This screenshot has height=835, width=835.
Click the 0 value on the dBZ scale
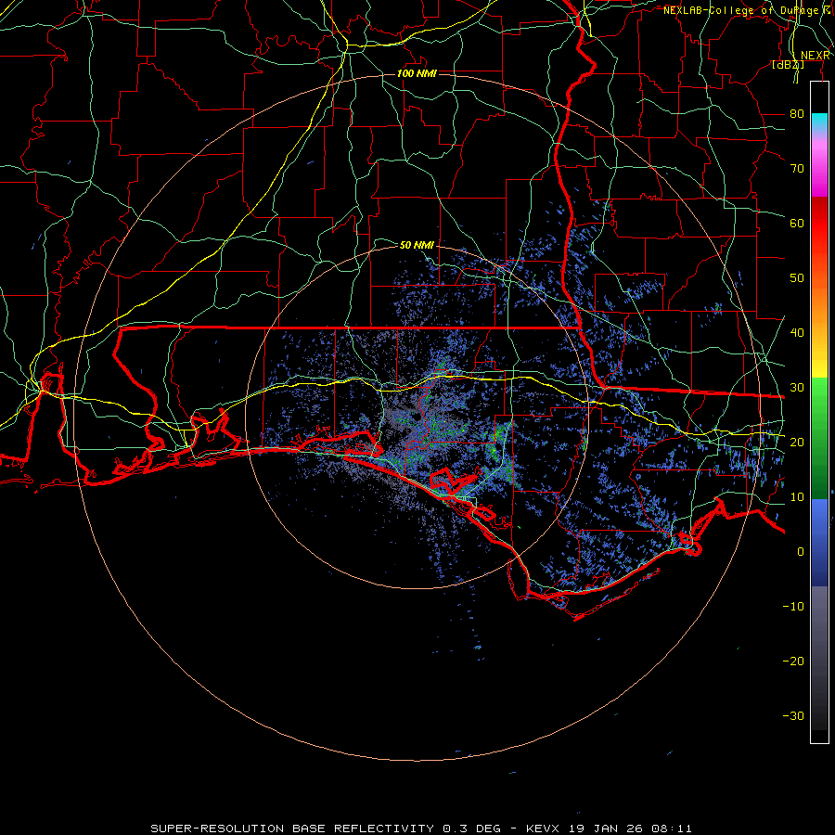pos(801,552)
